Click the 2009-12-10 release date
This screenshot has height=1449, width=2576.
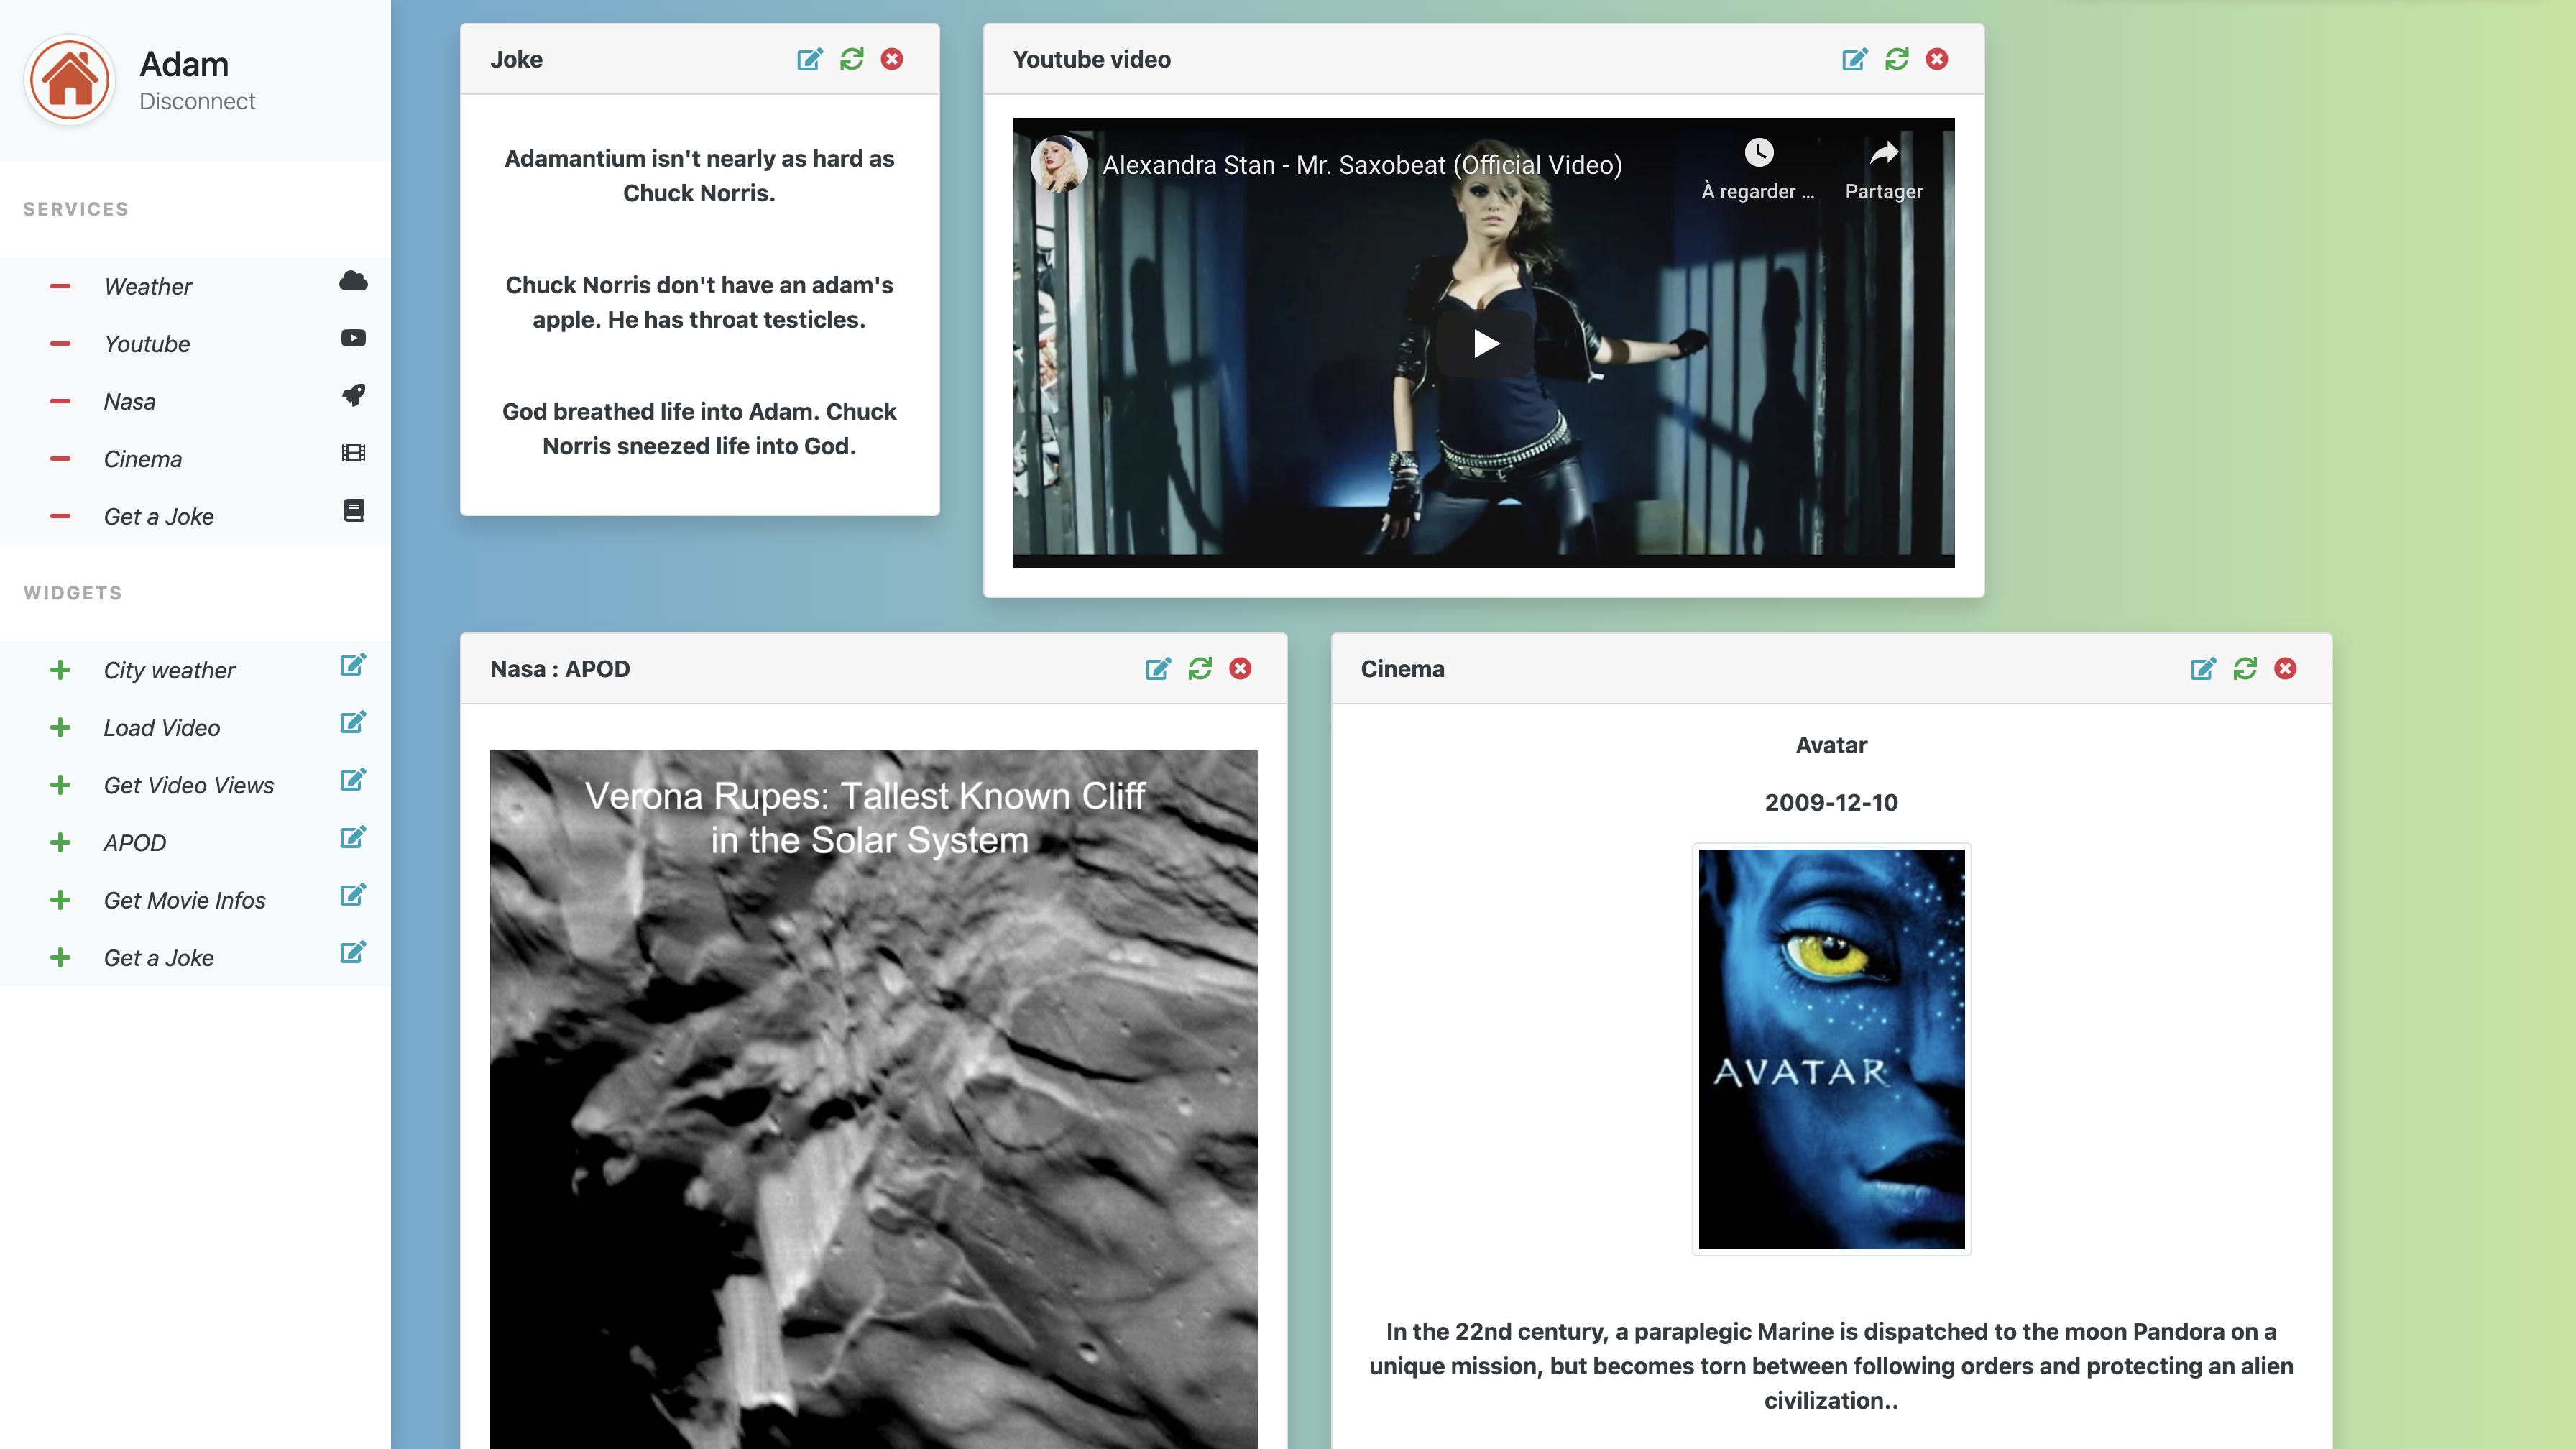[x=1831, y=802]
